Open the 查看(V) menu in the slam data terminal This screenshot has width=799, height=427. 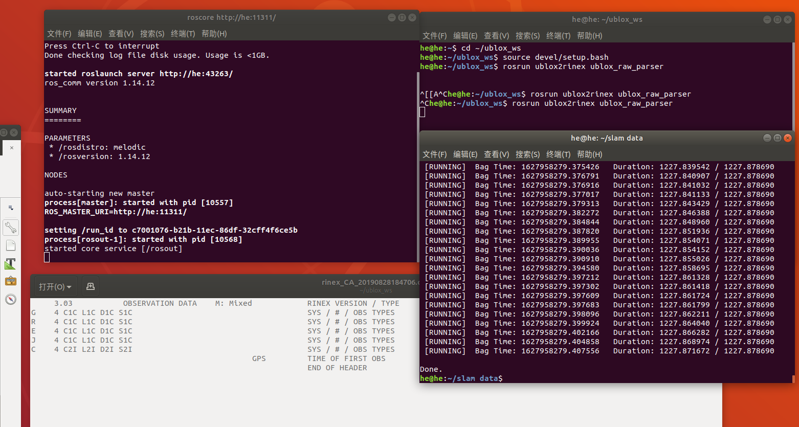496,154
